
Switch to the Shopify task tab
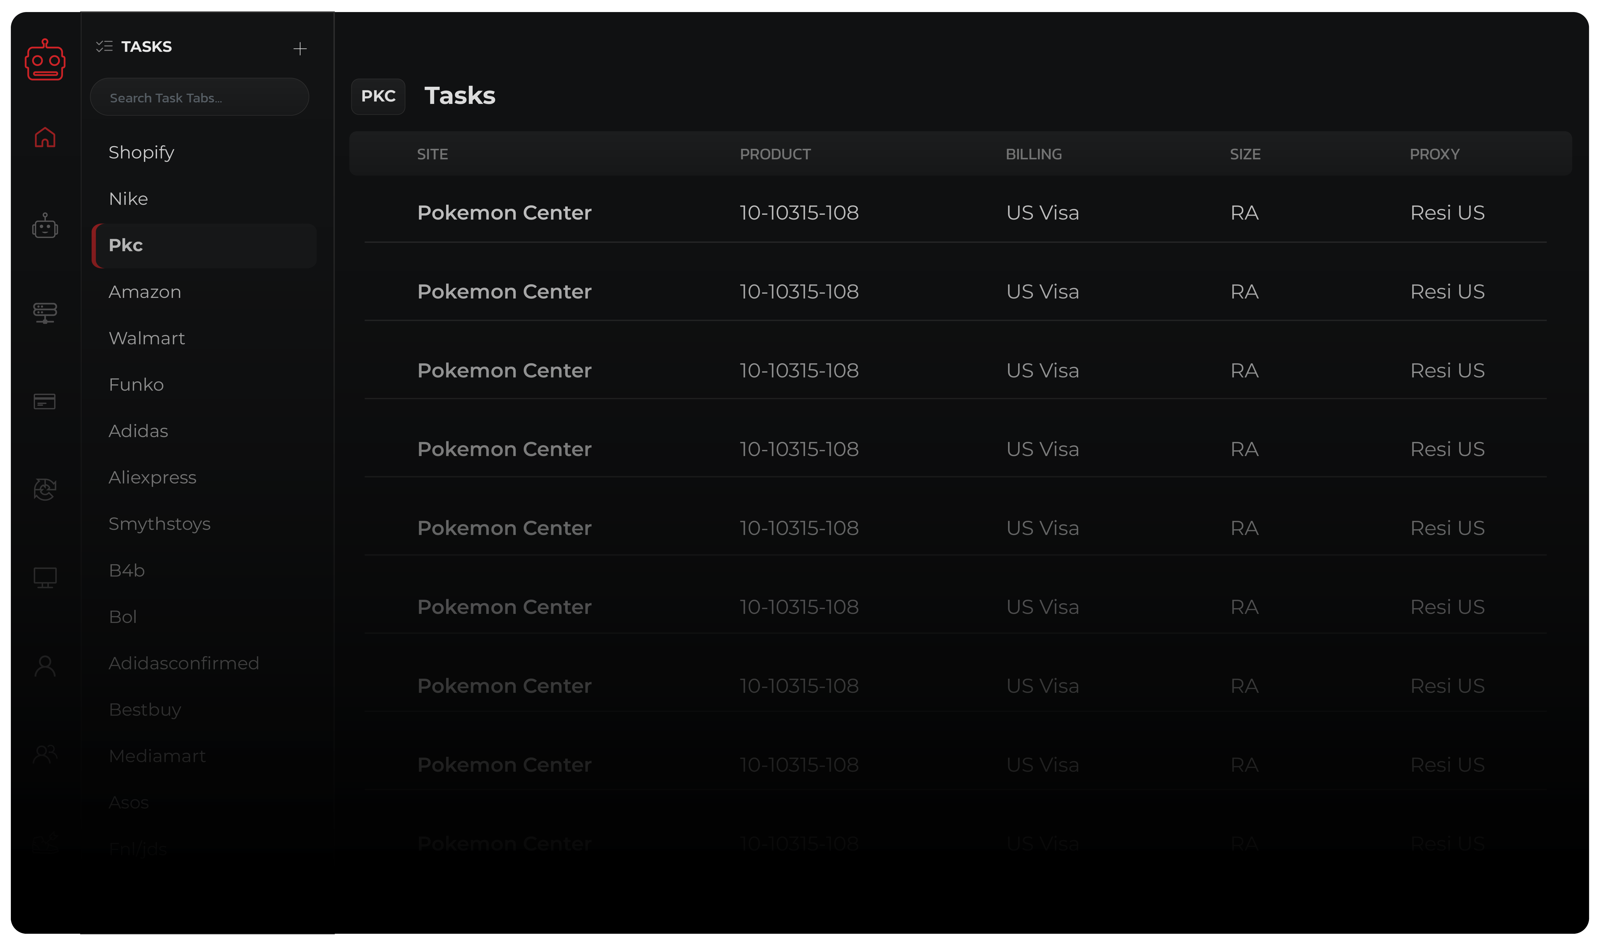click(141, 152)
